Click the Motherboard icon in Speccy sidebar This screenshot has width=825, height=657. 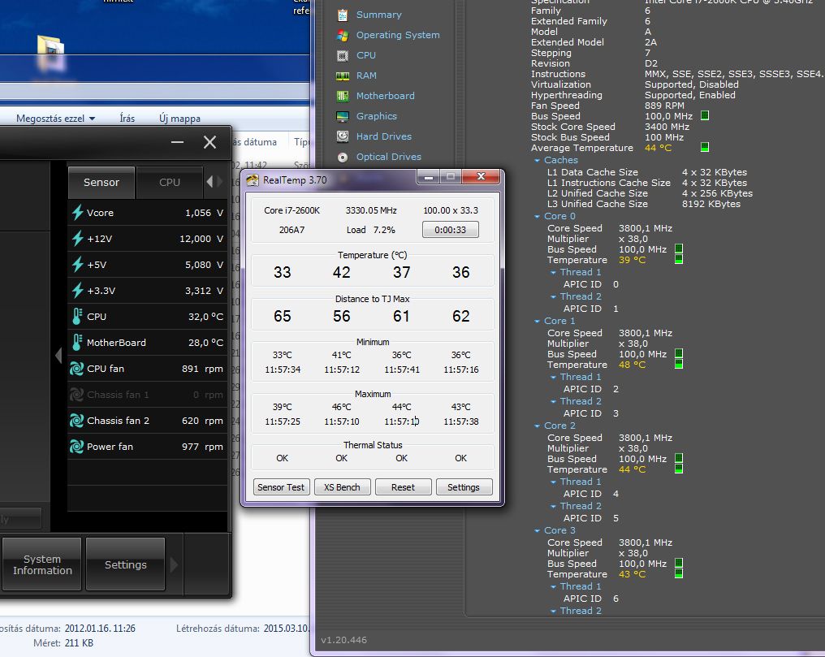(x=343, y=96)
